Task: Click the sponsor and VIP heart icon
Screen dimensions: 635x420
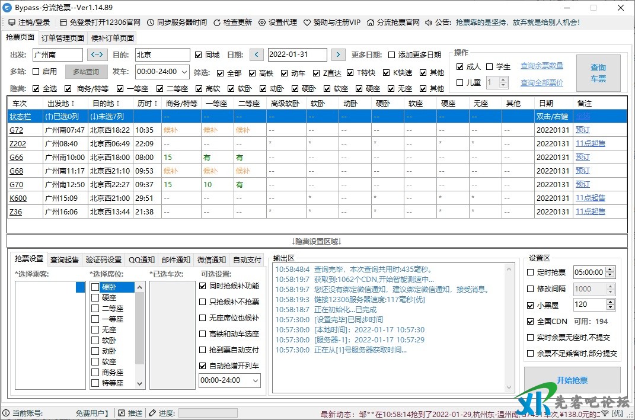Action: pyautogui.click(x=307, y=23)
